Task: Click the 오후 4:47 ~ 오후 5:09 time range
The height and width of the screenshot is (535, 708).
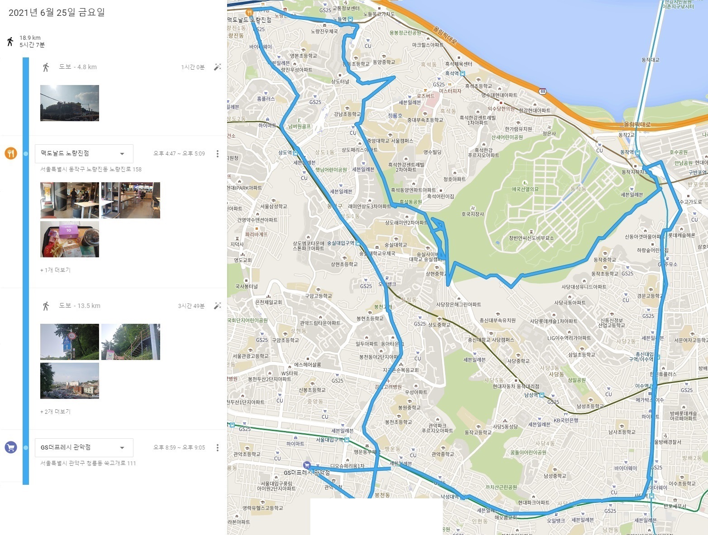Action: [x=179, y=154]
